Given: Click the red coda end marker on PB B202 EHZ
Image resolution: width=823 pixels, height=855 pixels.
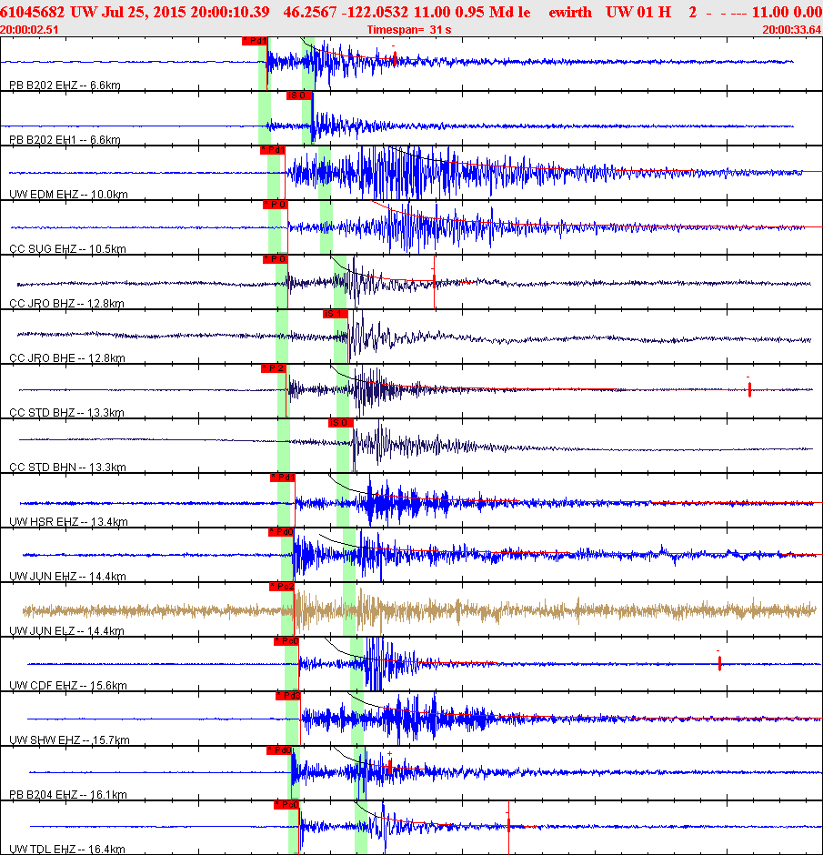Looking at the screenshot, I should [395, 59].
